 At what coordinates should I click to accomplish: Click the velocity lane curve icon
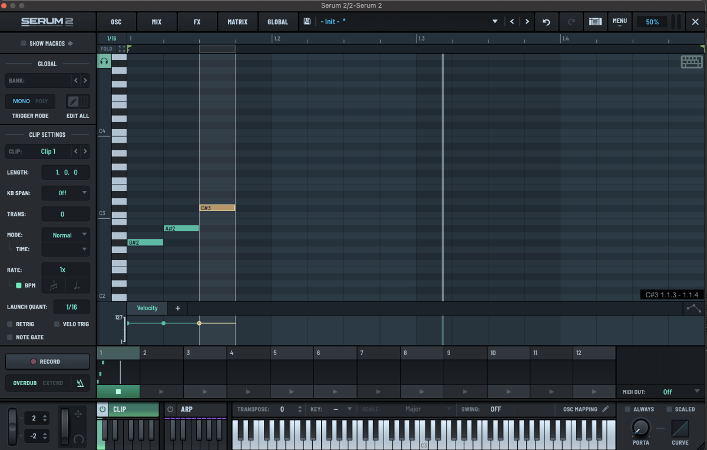(693, 308)
